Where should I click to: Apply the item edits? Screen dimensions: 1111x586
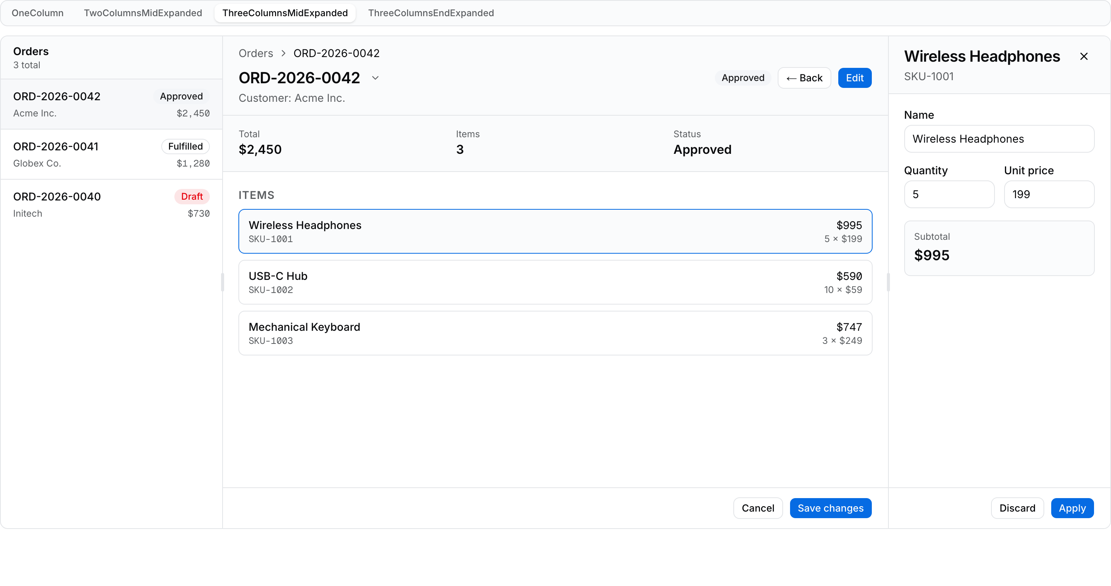point(1072,508)
